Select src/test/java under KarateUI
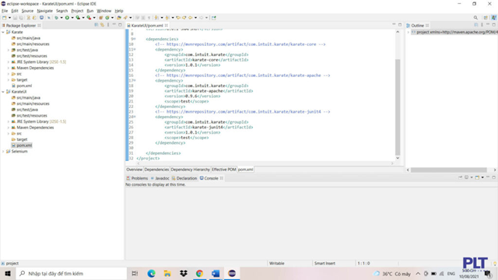The height and width of the screenshot is (280, 498). click(x=27, y=110)
